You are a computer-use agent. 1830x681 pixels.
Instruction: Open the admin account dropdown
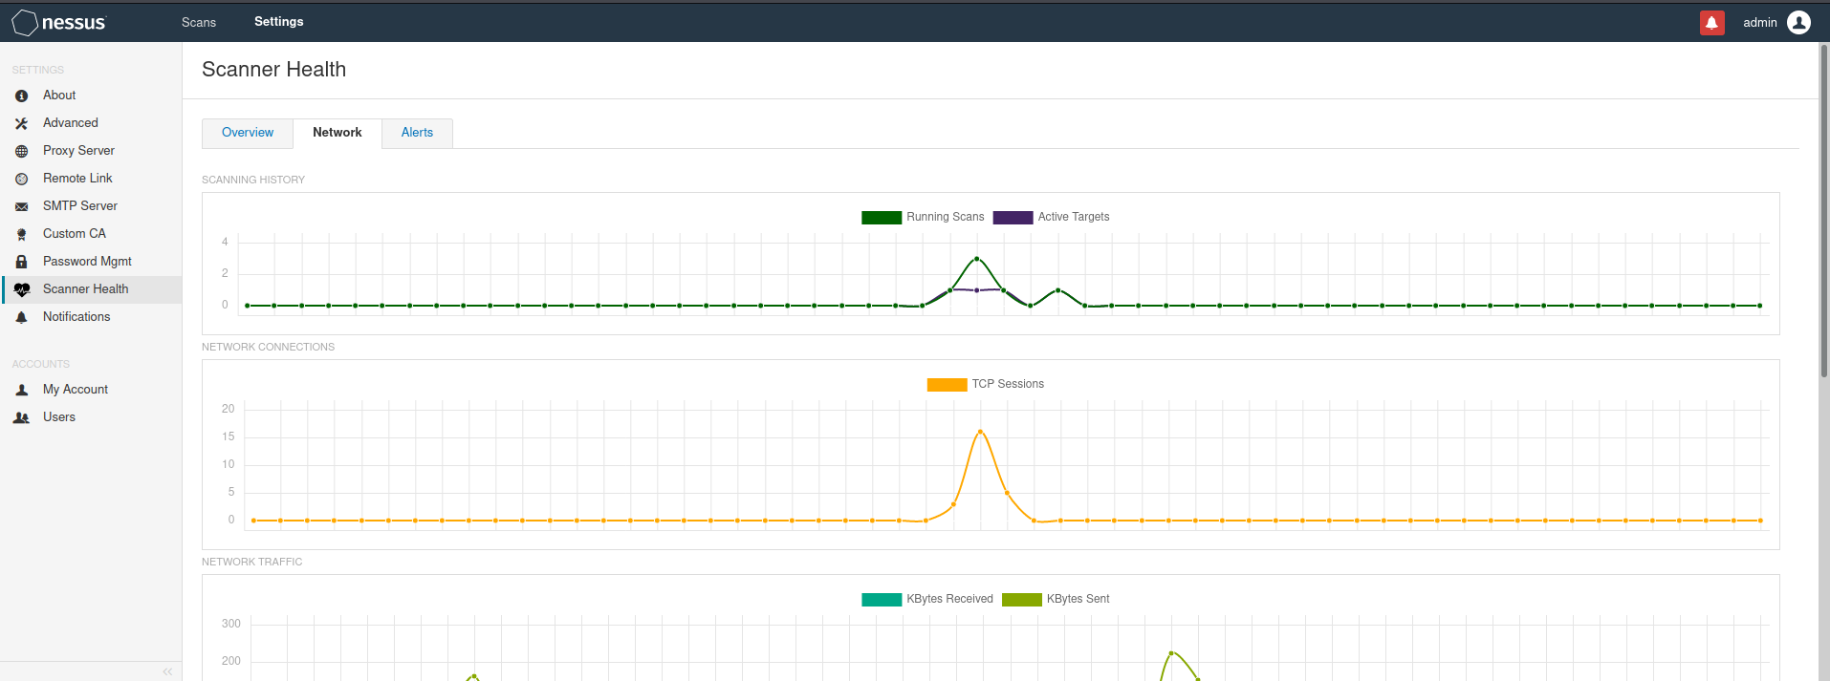pos(1759,22)
